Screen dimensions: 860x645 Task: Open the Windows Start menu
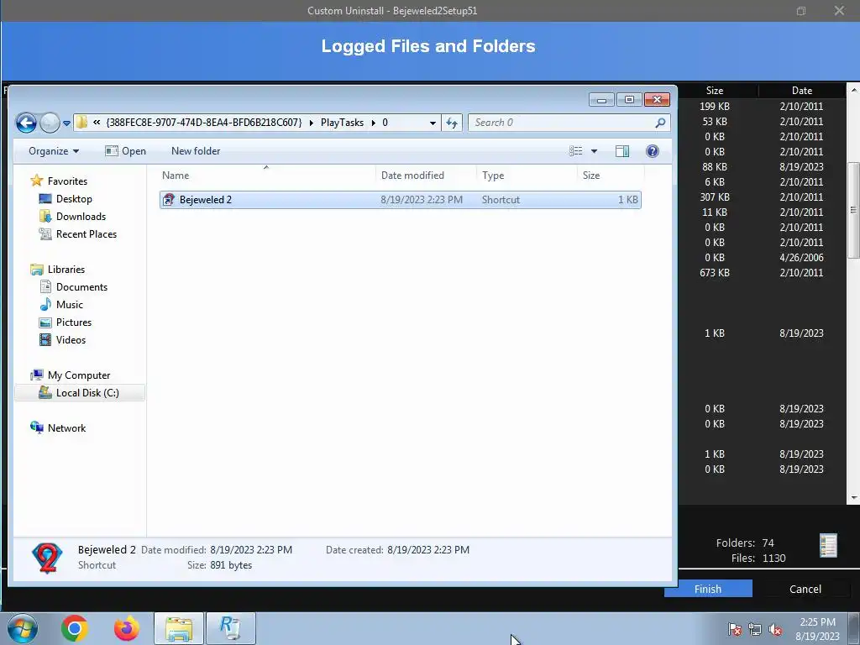tap(23, 628)
